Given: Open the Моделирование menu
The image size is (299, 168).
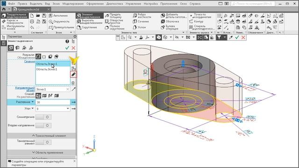Looking at the screenshot, I should click(73, 4).
